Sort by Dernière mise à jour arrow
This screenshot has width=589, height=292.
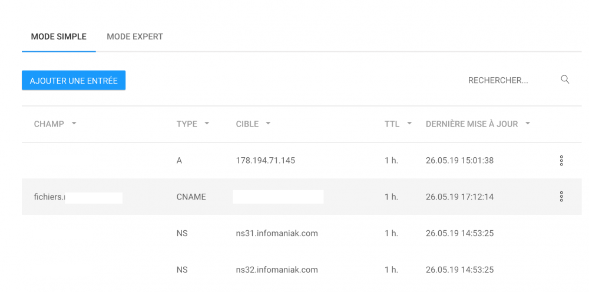[528, 124]
